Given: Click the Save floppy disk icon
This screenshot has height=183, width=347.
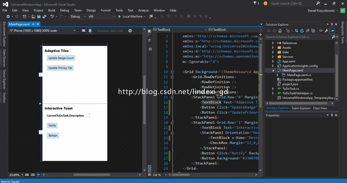Looking at the screenshot, I should [39, 17].
